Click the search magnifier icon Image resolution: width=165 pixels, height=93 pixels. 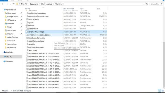coord(162,4)
